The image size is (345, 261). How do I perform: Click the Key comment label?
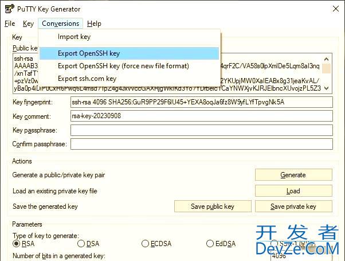(x=32, y=116)
